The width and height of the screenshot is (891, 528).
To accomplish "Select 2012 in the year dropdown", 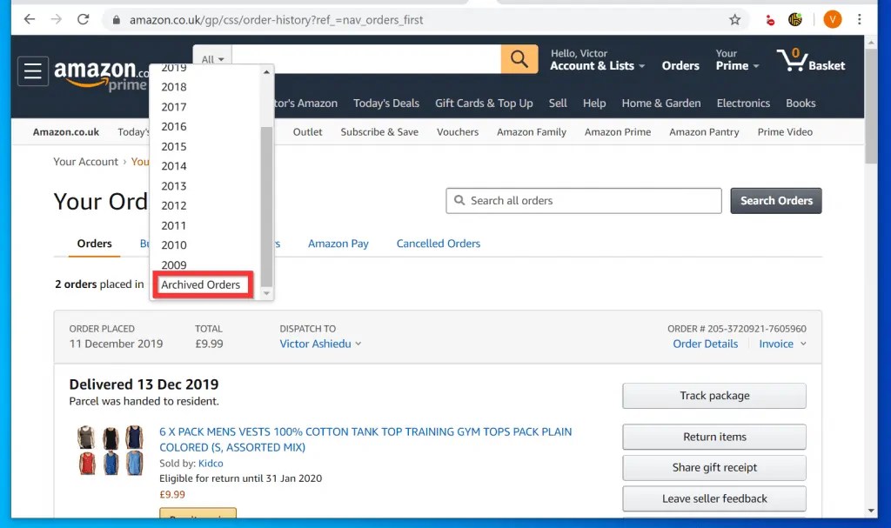I will (x=174, y=205).
